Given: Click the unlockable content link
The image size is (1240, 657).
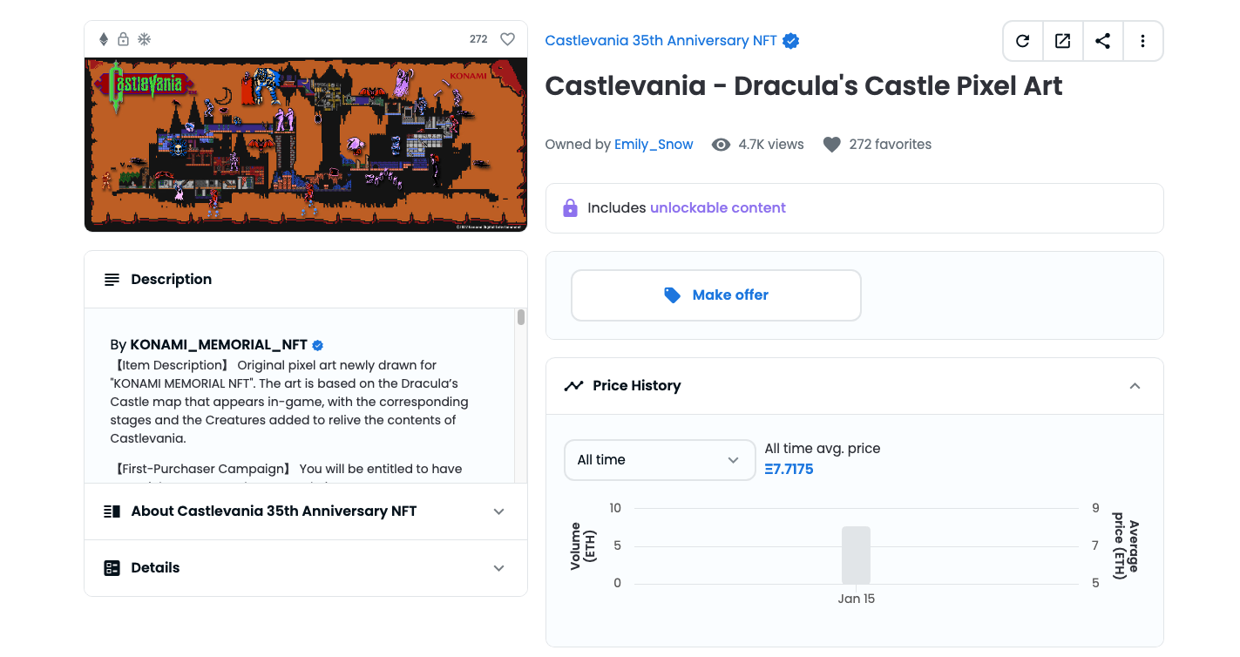Looking at the screenshot, I should coord(718,208).
